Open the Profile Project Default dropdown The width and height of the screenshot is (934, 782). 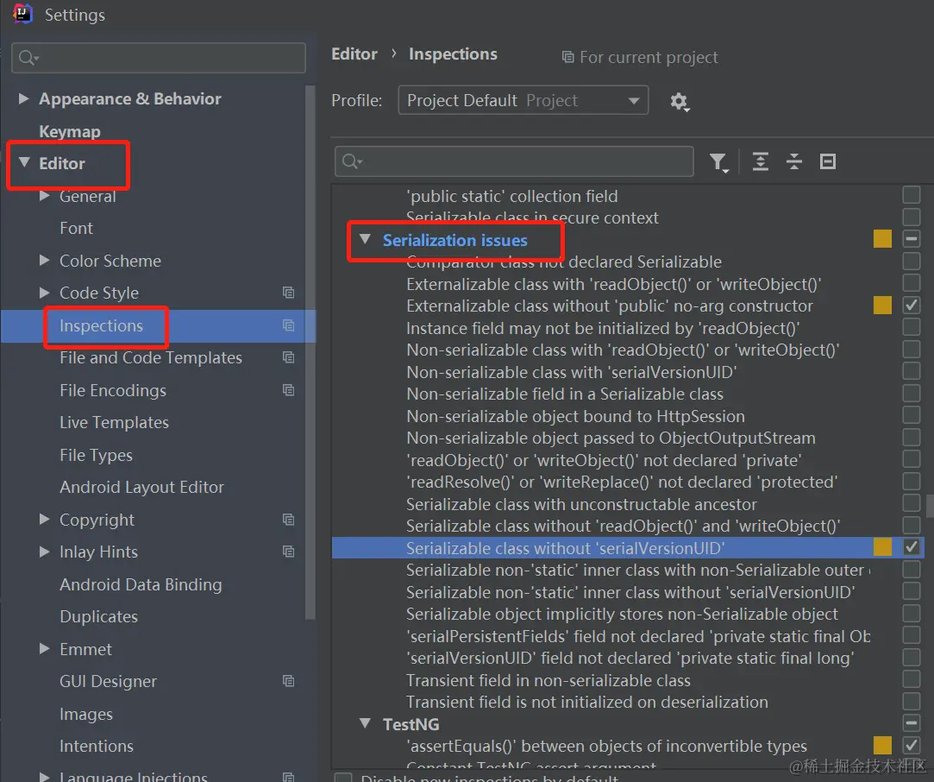[523, 101]
